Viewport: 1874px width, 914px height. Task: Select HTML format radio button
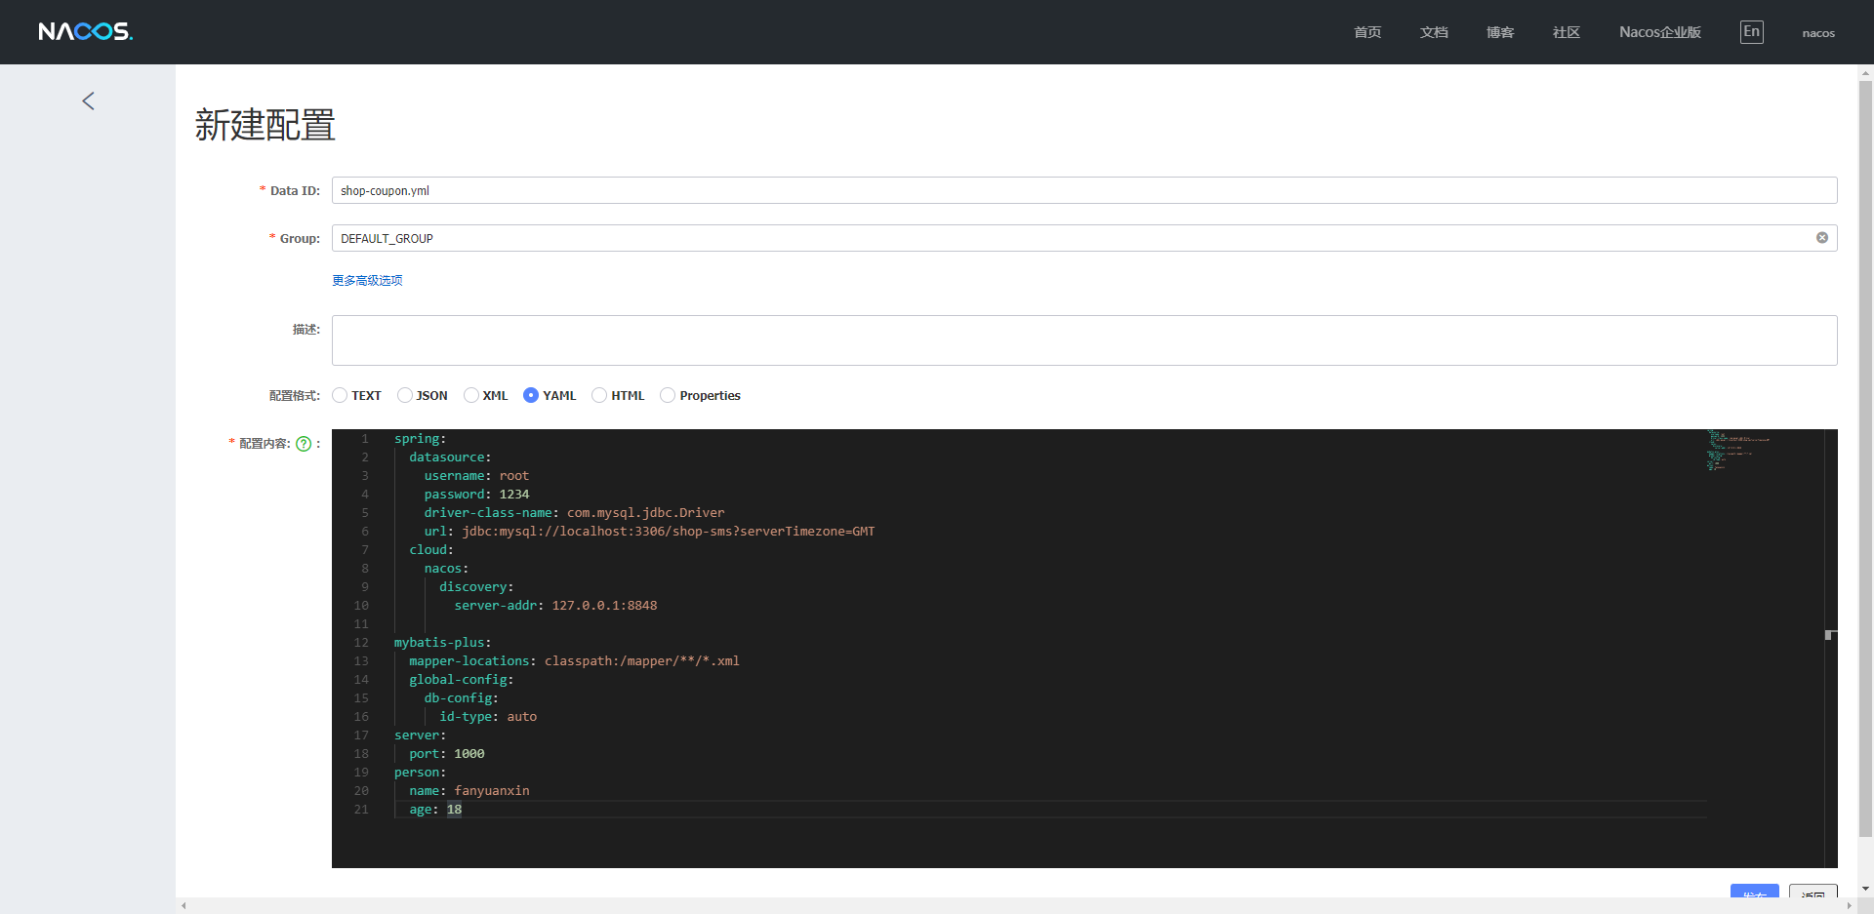point(599,395)
